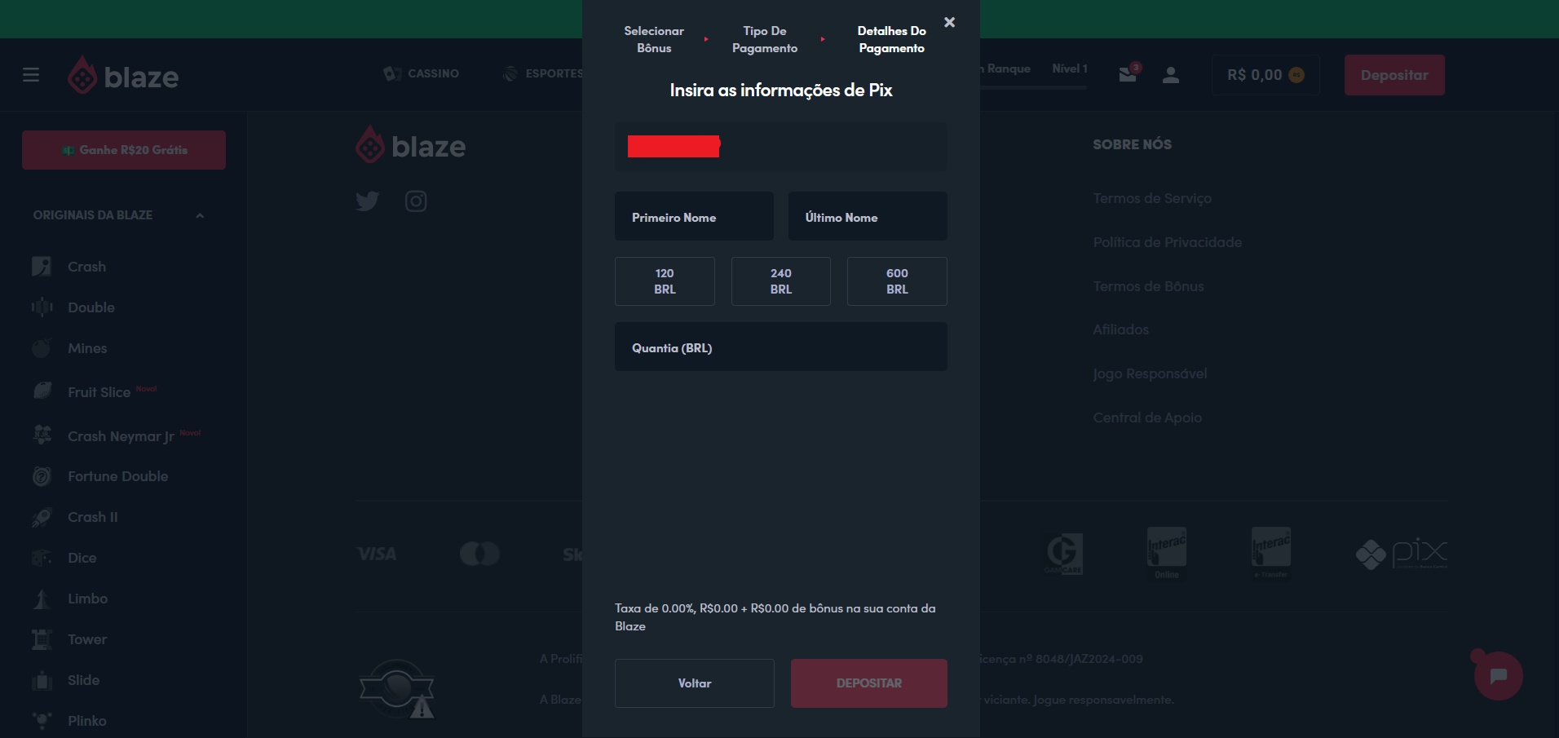The width and height of the screenshot is (1559, 738).
Task: Select Detalhes Do Pagamento step
Action: pos(891,39)
